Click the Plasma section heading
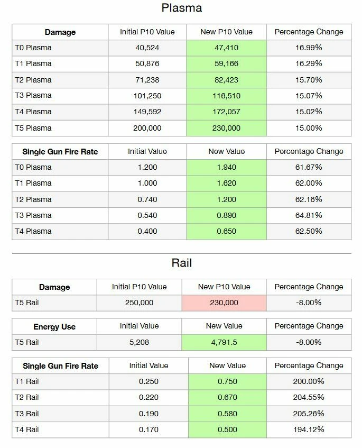 (181, 8)
